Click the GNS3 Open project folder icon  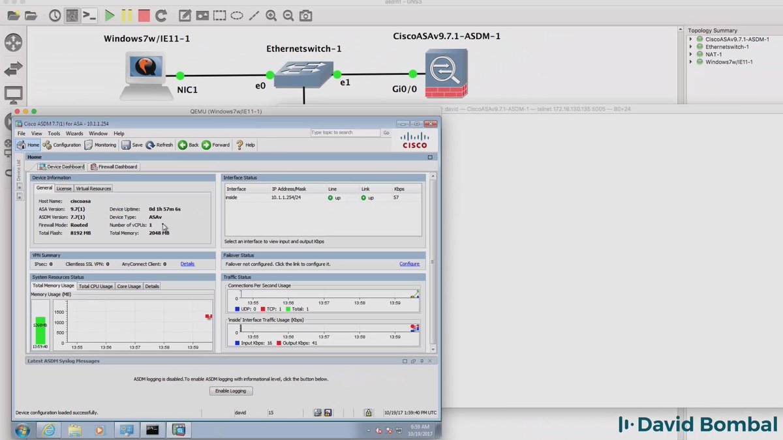31,16
